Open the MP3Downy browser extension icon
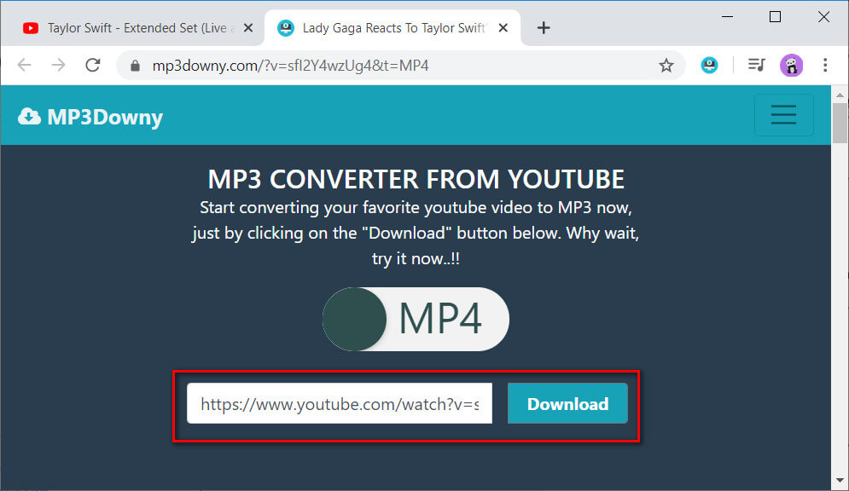849x491 pixels. click(709, 66)
